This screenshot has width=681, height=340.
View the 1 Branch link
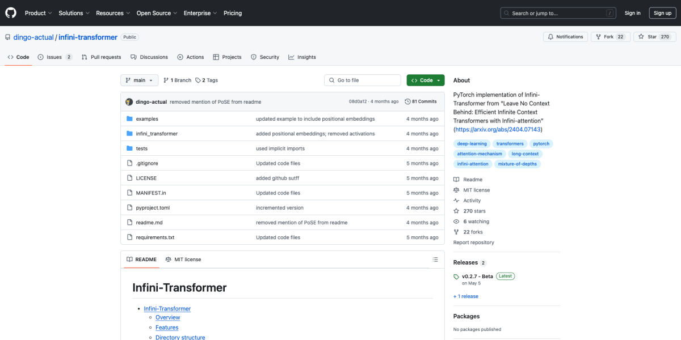(x=177, y=80)
